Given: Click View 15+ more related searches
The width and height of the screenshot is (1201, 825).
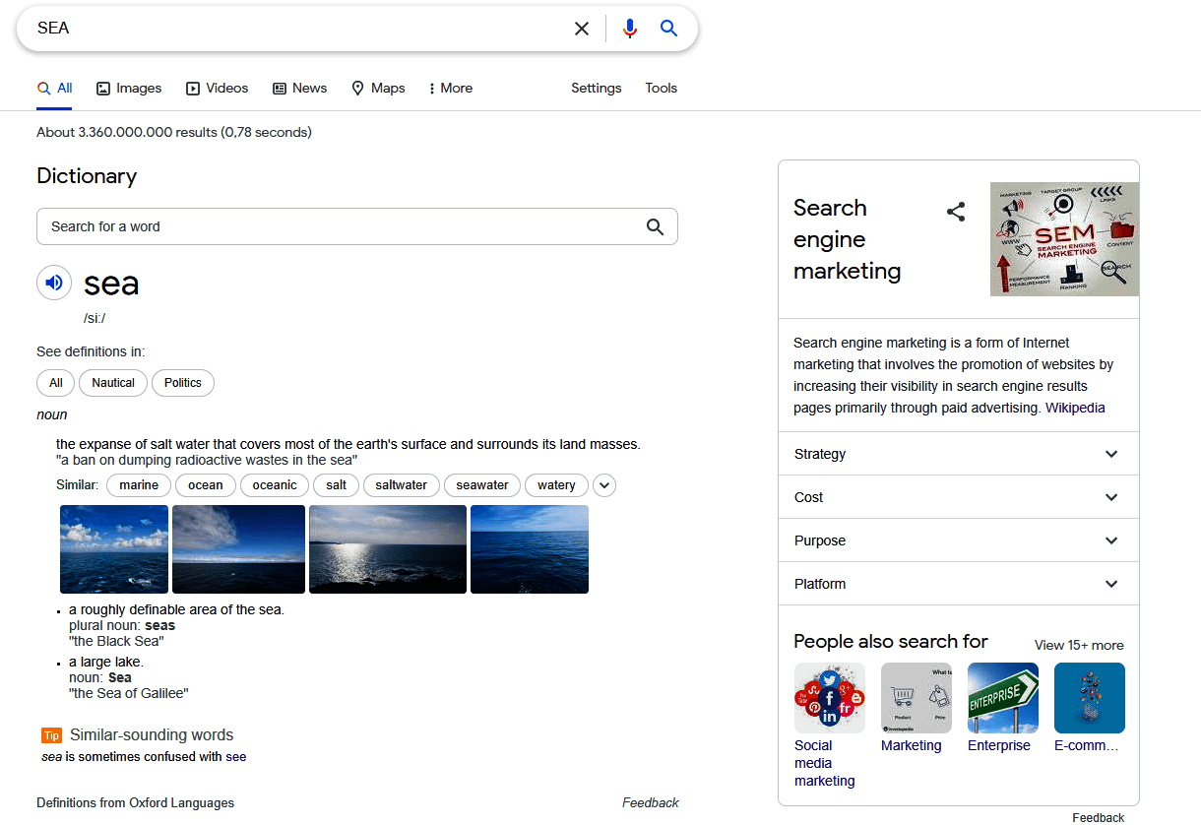Looking at the screenshot, I should point(1079,645).
